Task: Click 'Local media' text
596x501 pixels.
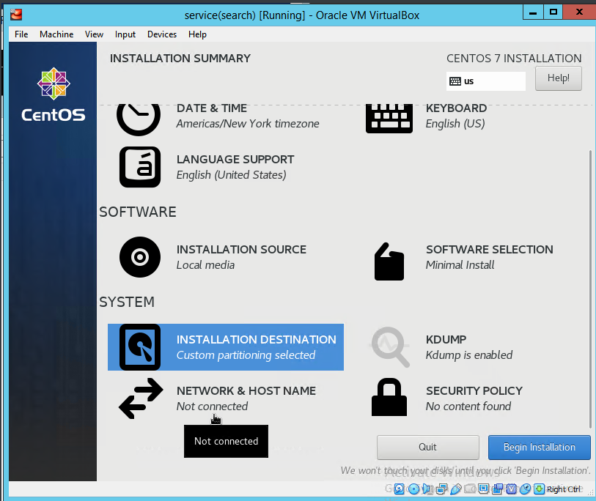Action: point(205,264)
